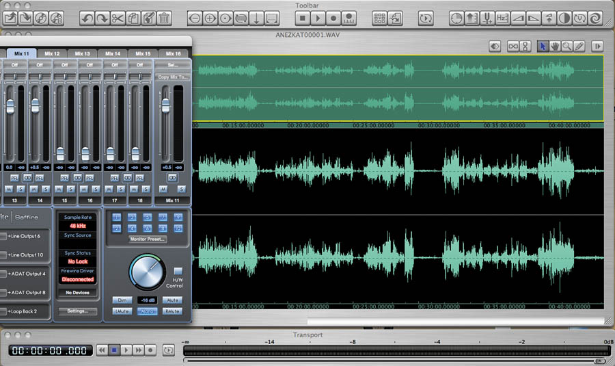Toggle the H/W Control checkbox
The width and height of the screenshot is (615, 366).
point(178,271)
